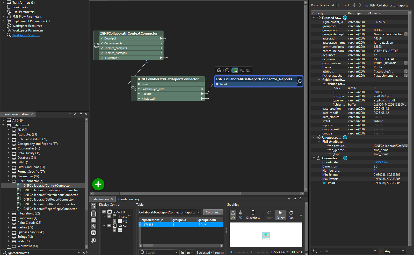Open the Transformer Gallery panel options menu
This screenshot has height=255, width=414.
[70, 114]
